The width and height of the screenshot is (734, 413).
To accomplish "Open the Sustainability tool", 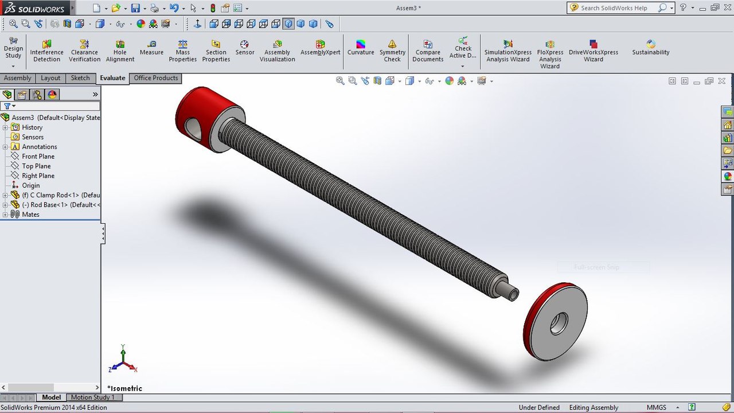I will 651,48.
